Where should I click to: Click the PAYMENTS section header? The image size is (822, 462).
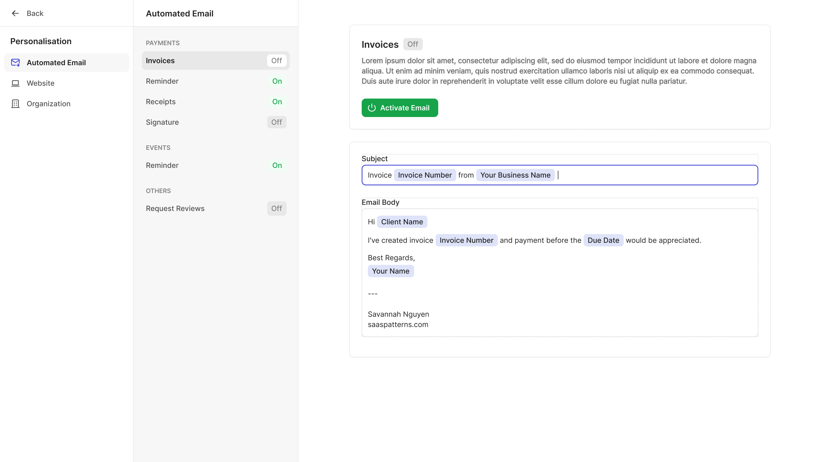163,43
